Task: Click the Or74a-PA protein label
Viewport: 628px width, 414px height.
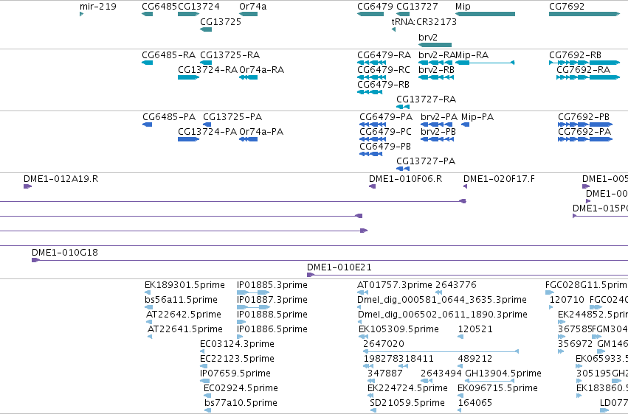Action: point(261,131)
